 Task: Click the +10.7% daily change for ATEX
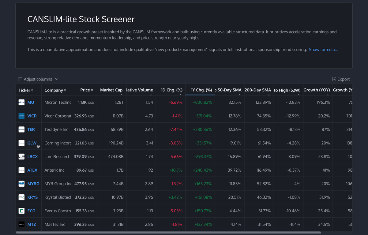(x=176, y=170)
